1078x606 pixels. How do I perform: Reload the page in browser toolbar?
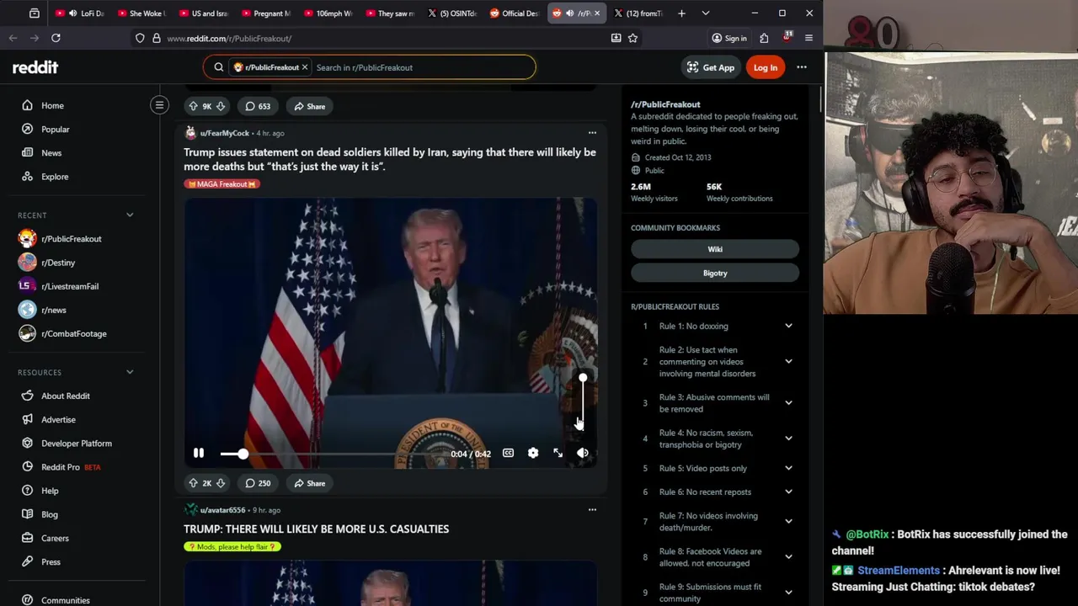pyautogui.click(x=56, y=38)
